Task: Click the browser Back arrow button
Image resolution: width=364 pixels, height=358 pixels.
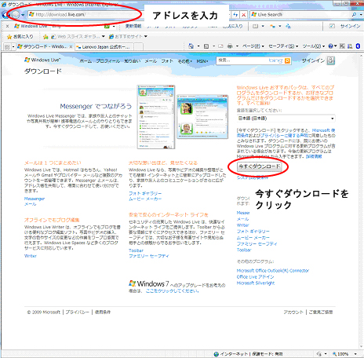Action: [5, 14]
